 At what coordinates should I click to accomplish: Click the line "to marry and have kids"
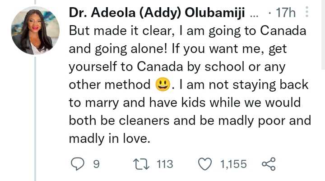coord(135,102)
